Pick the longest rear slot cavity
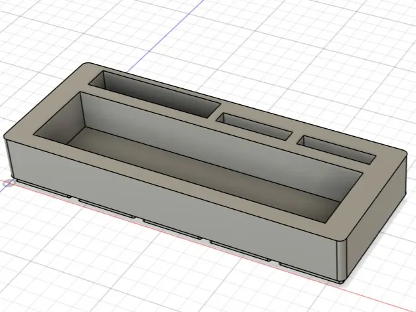Viewport: 416px width, 312px height. tap(155, 94)
